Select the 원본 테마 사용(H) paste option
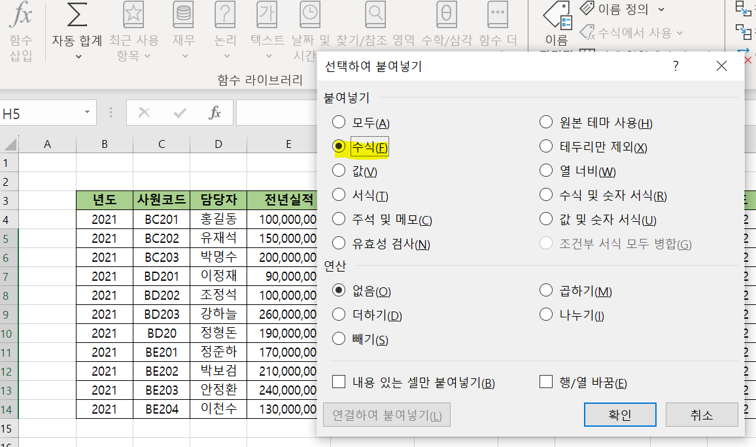Screen dimensions: 756x447 point(596,122)
